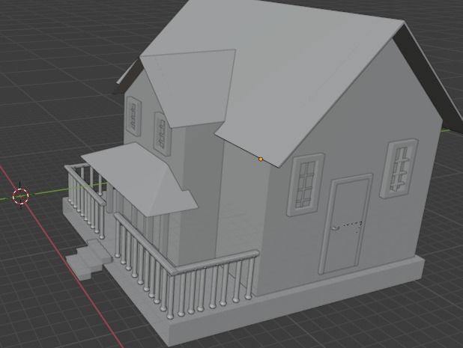Image resolution: width=463 pixels, height=348 pixels.
Task: Select the front door panel of the house
Action: coord(346,225)
